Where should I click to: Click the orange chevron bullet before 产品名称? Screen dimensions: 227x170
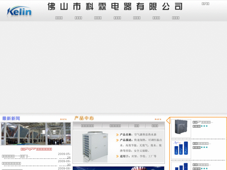pyautogui.click(x=117, y=135)
